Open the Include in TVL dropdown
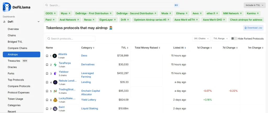The width and height of the screenshot is (268, 113). pos(255,5)
